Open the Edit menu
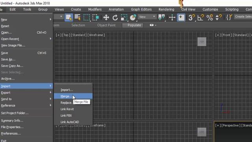Image resolution: width=252 pixels, height=142 pixels. tap(13, 9)
